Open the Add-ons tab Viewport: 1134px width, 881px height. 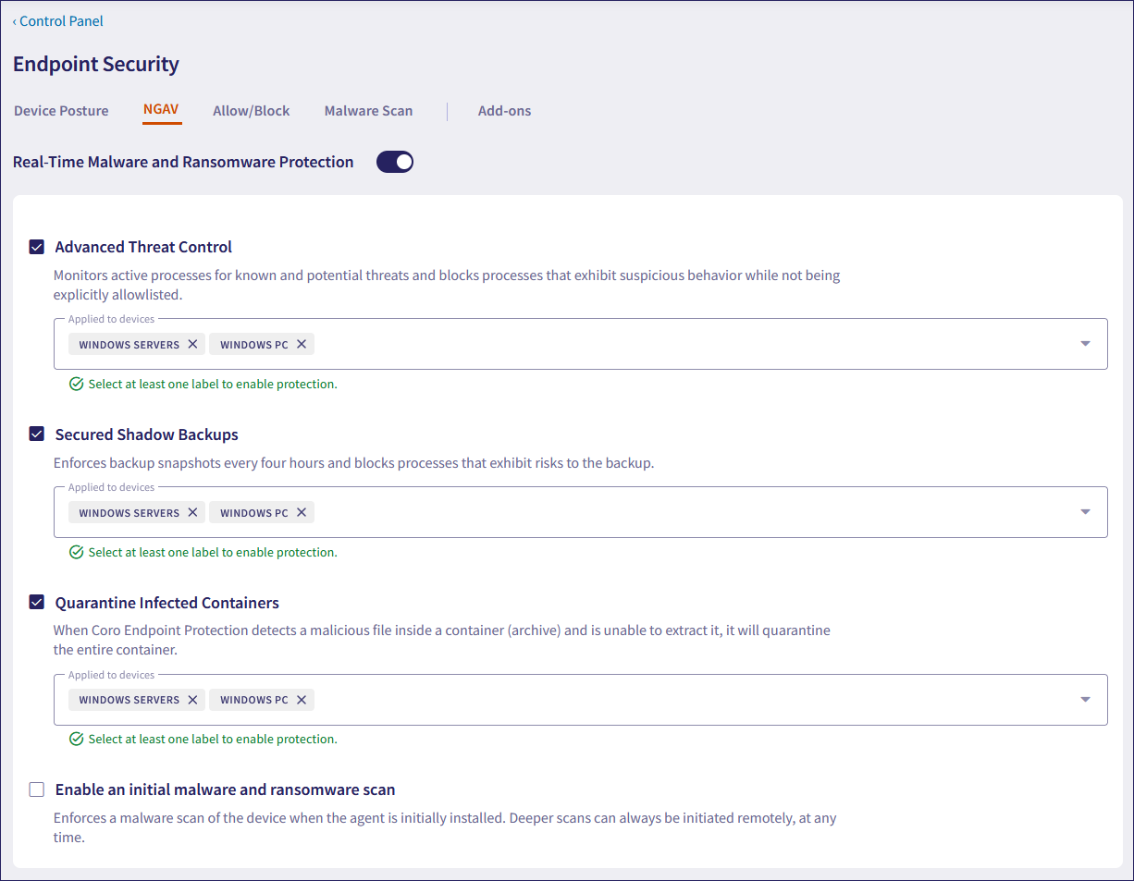click(504, 111)
